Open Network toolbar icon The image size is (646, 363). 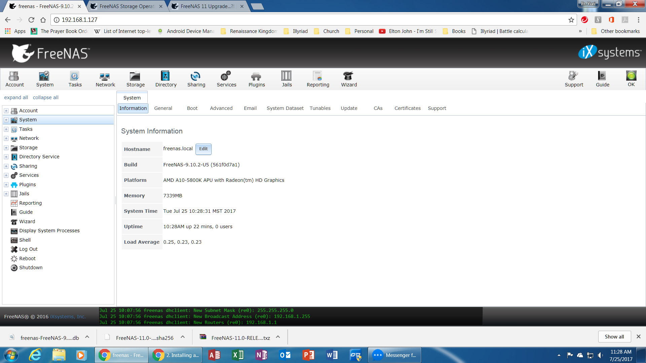pos(105,79)
